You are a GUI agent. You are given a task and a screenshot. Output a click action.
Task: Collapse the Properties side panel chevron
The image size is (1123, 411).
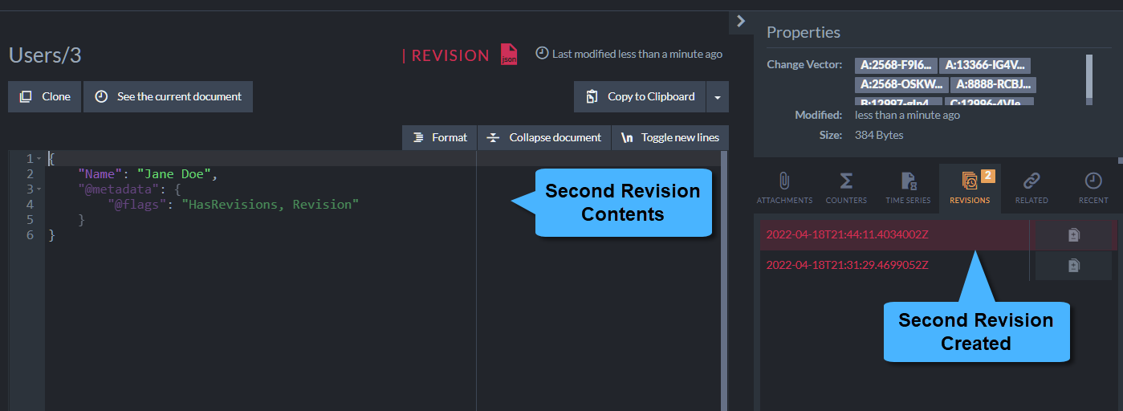click(741, 22)
